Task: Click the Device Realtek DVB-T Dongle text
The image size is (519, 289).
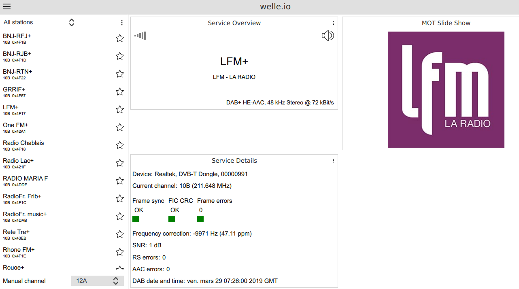Action: [x=190, y=174]
